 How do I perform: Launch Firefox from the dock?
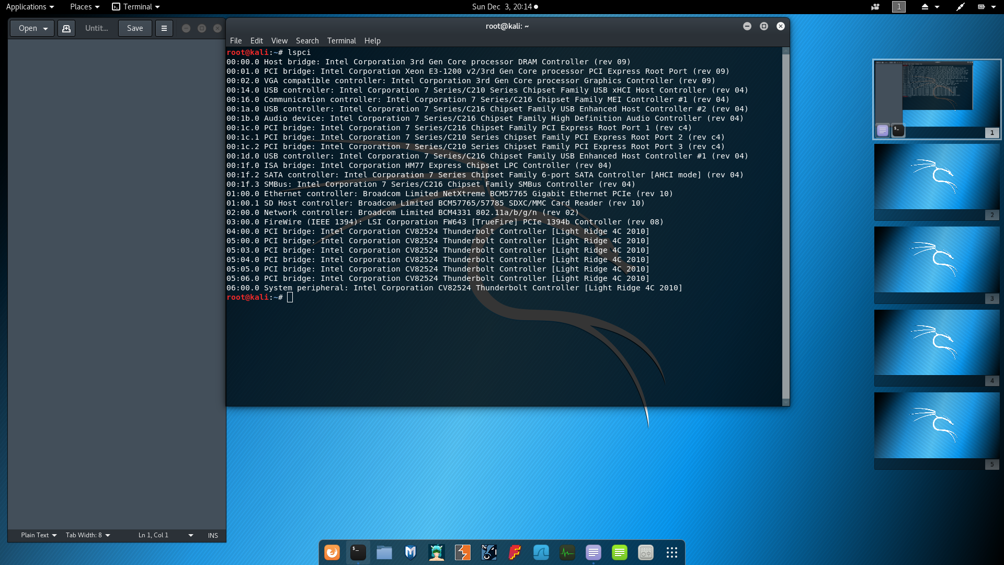(x=332, y=552)
